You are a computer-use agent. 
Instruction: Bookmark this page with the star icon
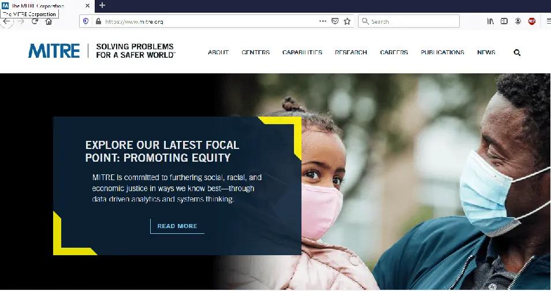click(347, 21)
